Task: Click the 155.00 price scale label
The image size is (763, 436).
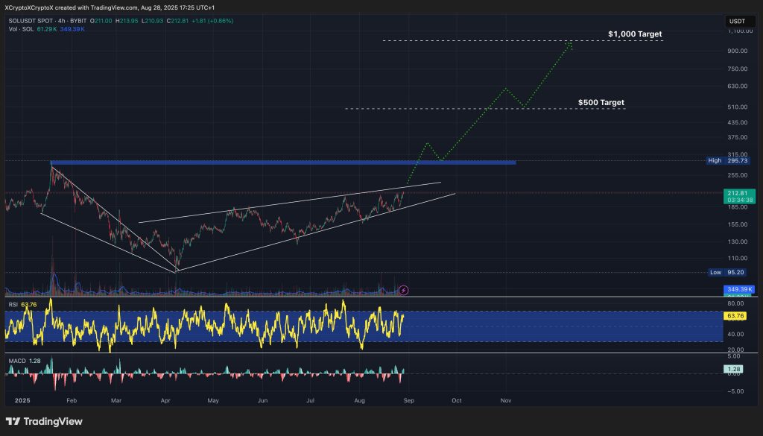Action: point(738,224)
